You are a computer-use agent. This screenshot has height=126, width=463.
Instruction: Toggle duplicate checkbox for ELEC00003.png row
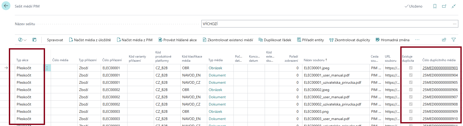tap(411, 111)
